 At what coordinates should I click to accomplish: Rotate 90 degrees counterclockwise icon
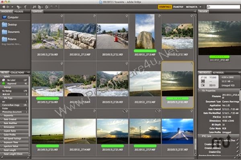(52, 7)
